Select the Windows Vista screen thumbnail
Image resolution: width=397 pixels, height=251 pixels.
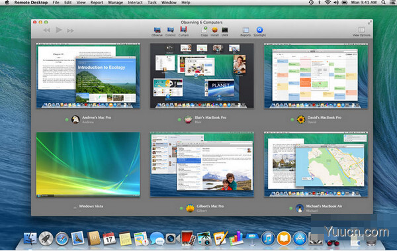88,164
